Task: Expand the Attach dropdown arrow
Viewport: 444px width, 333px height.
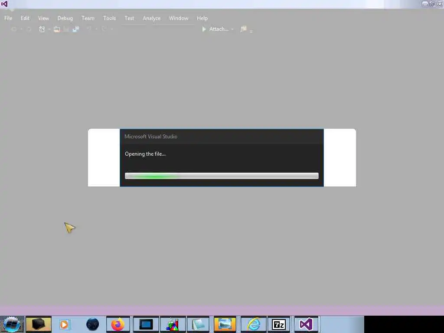Action: (x=232, y=29)
